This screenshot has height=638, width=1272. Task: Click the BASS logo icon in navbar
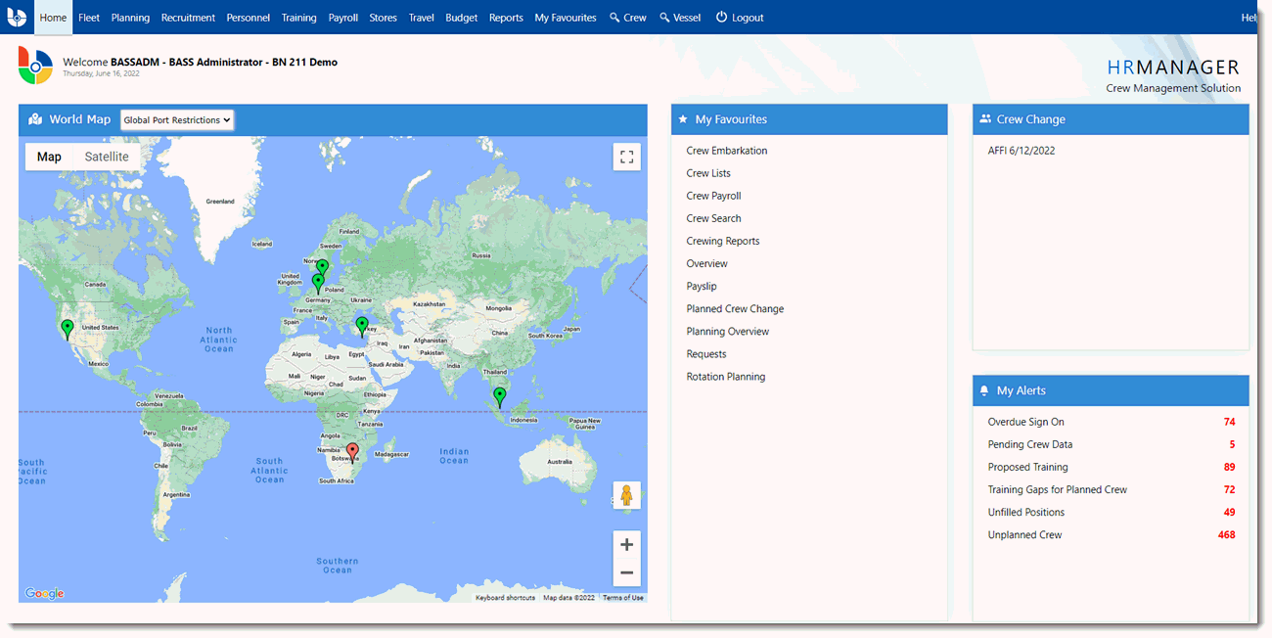17,18
